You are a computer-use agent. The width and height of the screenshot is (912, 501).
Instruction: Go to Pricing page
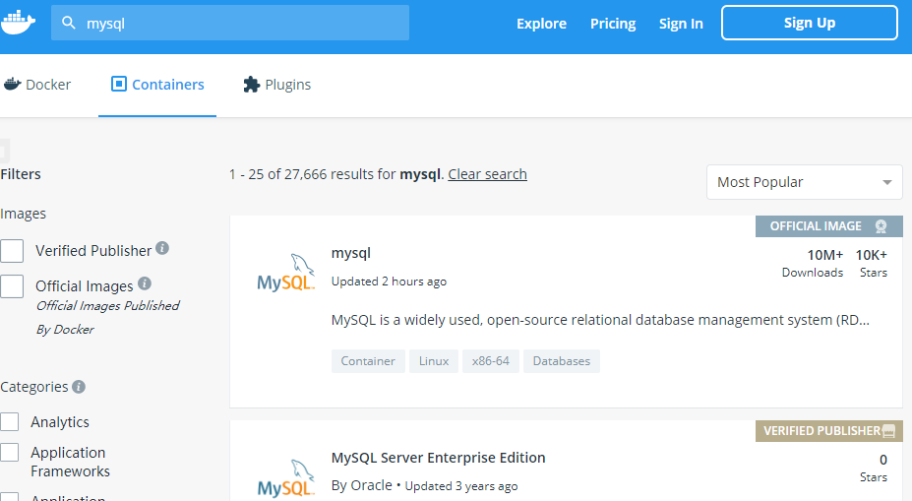(613, 24)
